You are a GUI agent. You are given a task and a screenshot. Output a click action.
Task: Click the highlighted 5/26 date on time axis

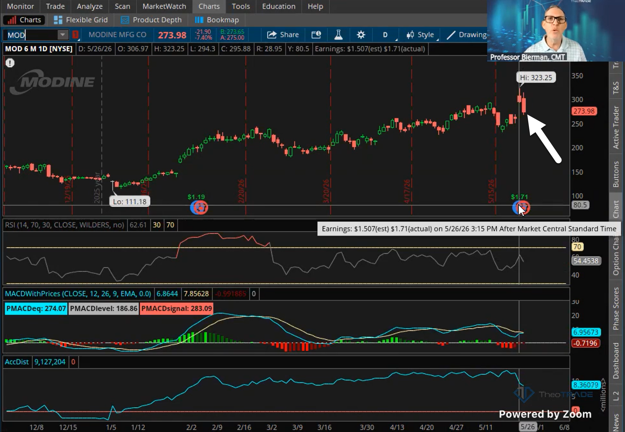(528, 427)
